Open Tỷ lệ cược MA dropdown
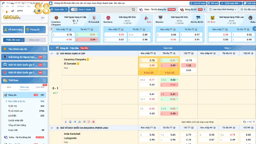The width and height of the screenshot is (256, 144). tap(231, 3)
